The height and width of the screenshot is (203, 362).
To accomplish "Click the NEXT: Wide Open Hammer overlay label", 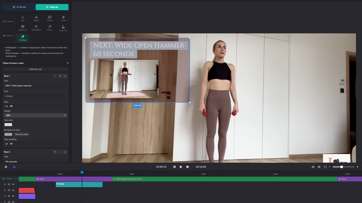I will (139, 45).
